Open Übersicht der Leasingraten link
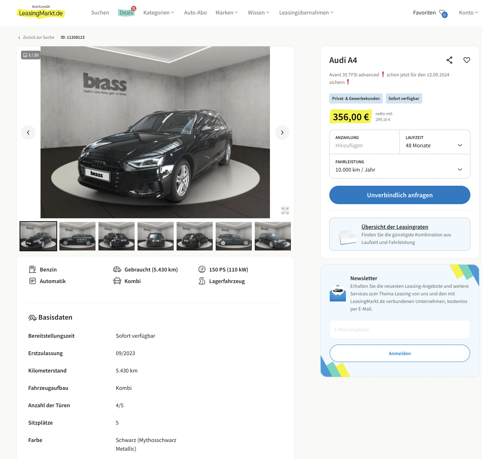This screenshot has height=459, width=482. coord(395,227)
